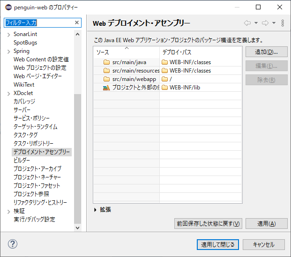Open the three-dot view menu

[283, 23]
